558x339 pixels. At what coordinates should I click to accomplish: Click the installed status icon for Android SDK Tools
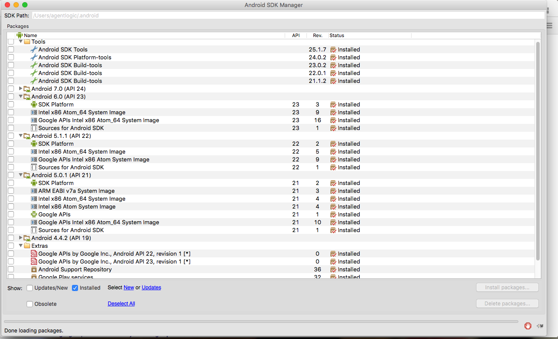click(x=333, y=49)
